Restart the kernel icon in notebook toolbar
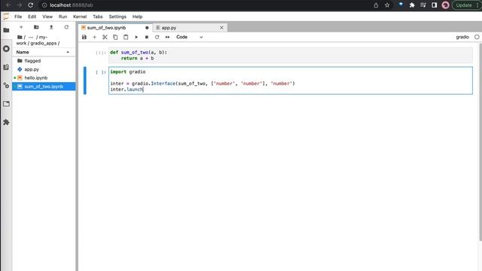Image resolution: width=482 pixels, height=271 pixels. pyautogui.click(x=157, y=37)
